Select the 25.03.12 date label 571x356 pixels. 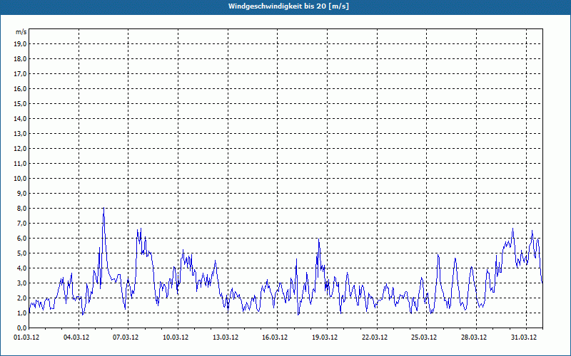click(x=424, y=337)
